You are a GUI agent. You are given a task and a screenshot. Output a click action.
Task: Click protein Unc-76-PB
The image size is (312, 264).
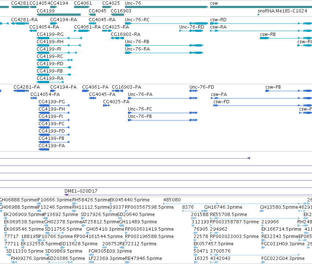140,116
